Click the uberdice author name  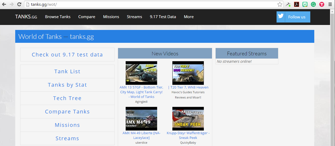pyautogui.click(x=141, y=143)
